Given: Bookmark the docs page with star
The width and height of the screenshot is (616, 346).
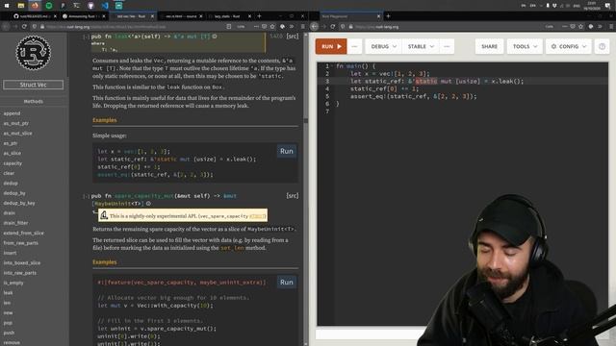Looking at the screenshot, I should click(272, 26).
